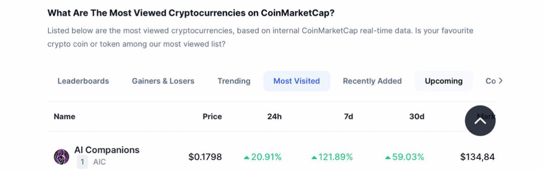Click the AIC ticker symbol
Image resolution: width=543 pixels, height=170 pixels.
[99, 162]
